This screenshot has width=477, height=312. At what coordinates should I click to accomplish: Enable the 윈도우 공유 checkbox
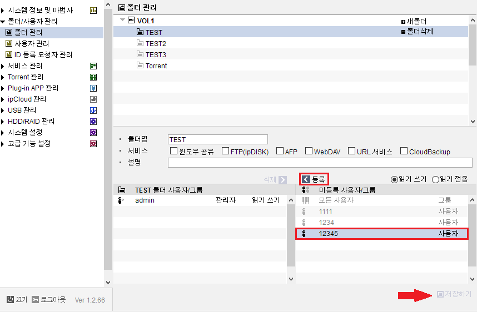click(173, 150)
